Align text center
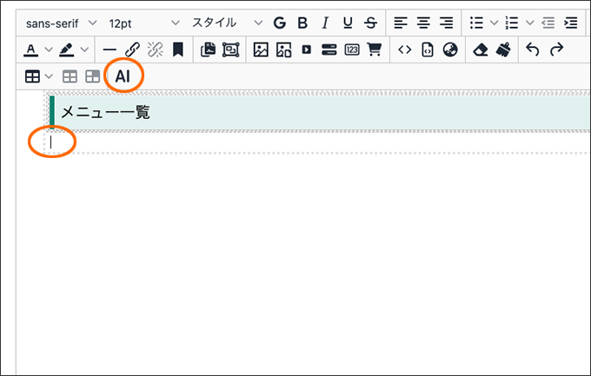The height and width of the screenshot is (376, 591). [423, 23]
